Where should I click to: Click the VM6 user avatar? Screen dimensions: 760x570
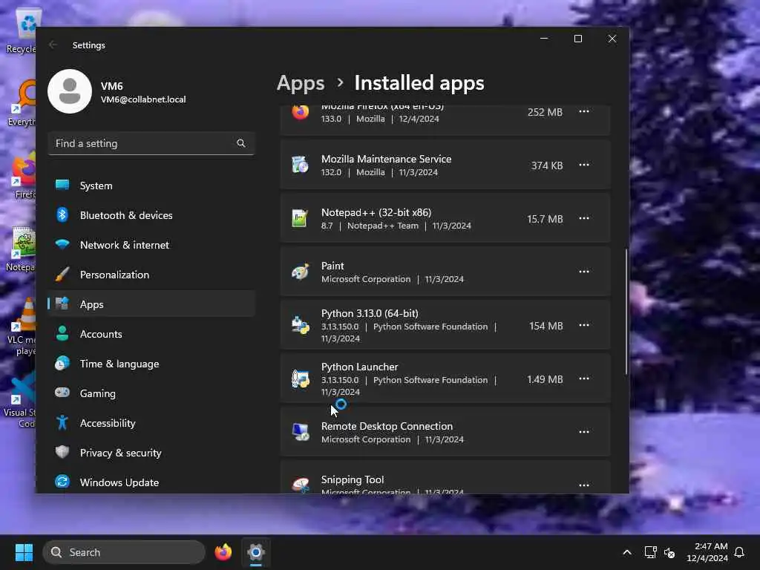(70, 91)
